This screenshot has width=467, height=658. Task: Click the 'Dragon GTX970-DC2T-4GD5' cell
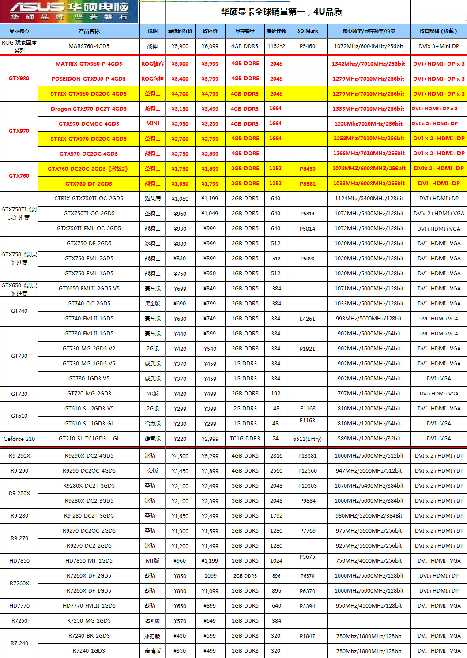pos(89,109)
